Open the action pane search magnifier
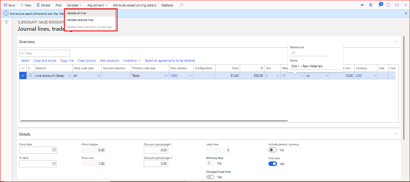Screen dimensions: 410x182 (182, 5)
